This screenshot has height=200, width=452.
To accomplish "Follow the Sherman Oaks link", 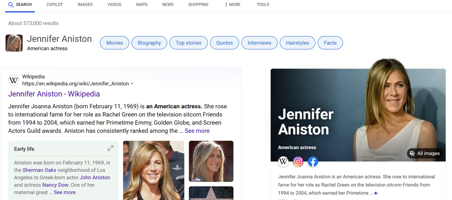I will point(39,170).
